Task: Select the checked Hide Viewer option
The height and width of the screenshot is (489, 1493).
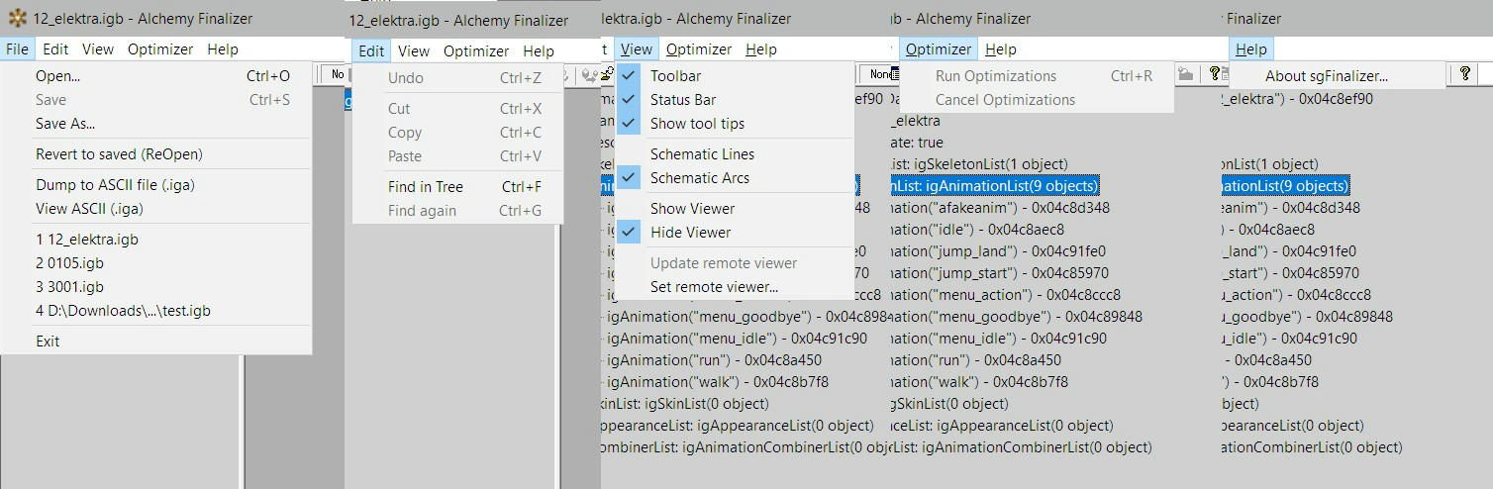Action: click(x=734, y=233)
